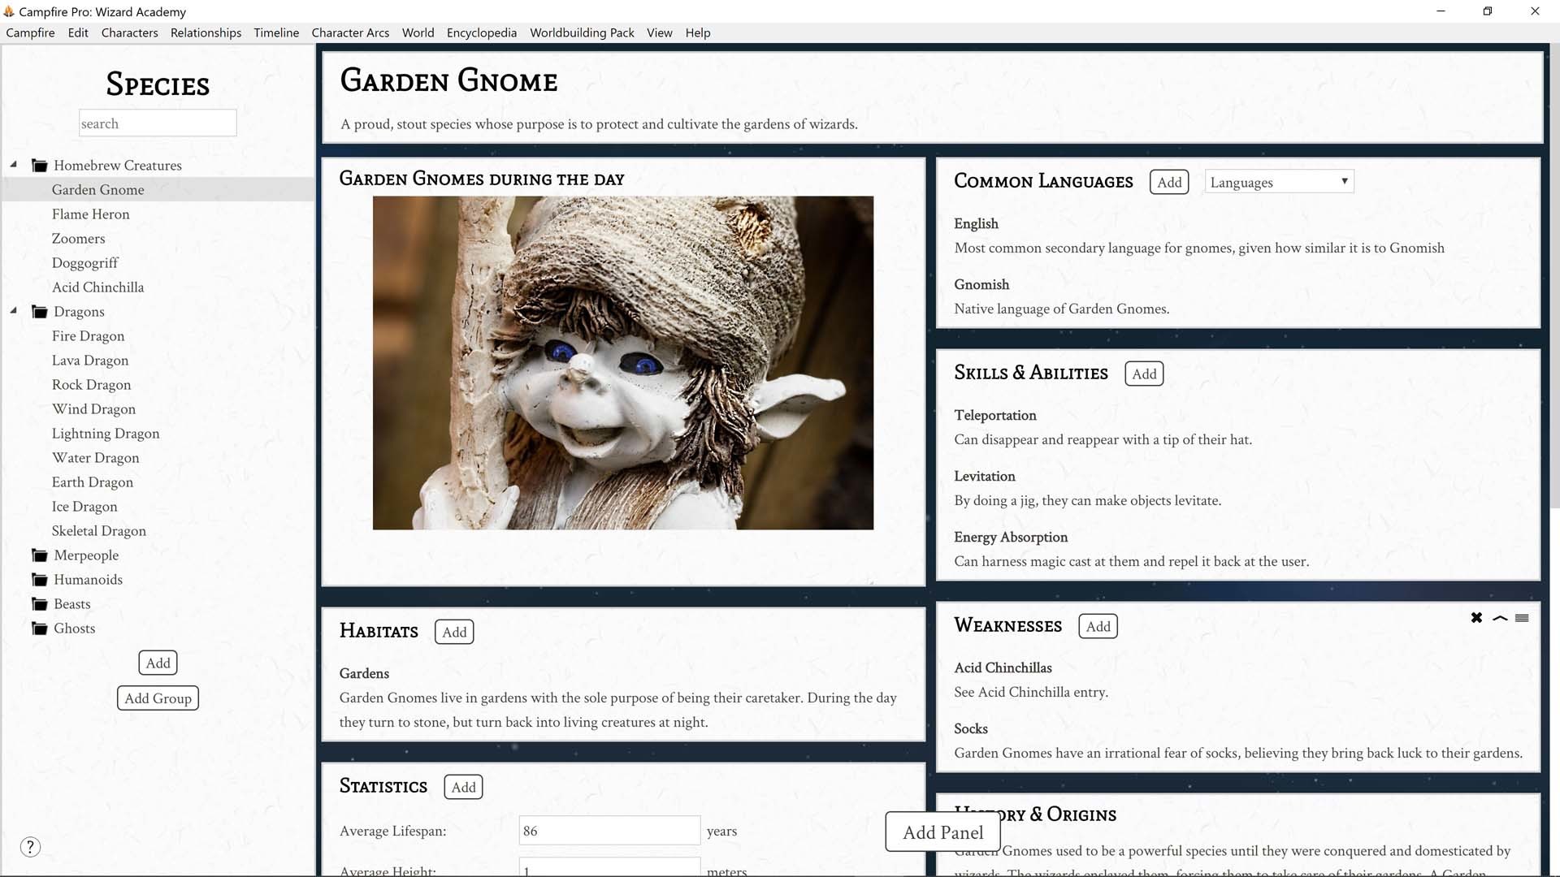
Task: Click the Add Panel button
Action: [942, 832]
